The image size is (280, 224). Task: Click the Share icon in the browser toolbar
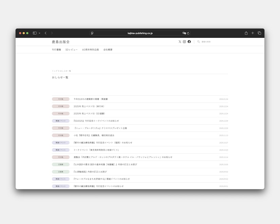click(246, 33)
